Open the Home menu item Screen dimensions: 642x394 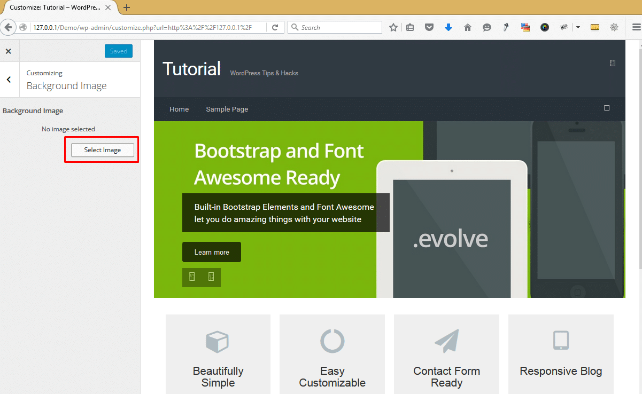[x=179, y=109]
